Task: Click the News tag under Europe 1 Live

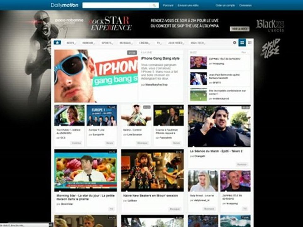Action: click(110, 143)
